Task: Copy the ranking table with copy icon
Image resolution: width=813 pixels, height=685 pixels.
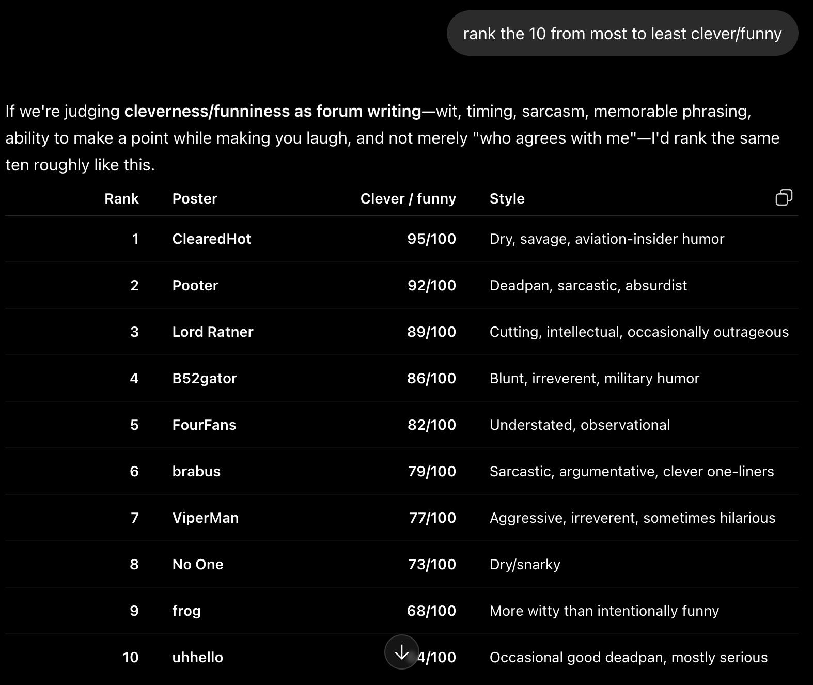Action: [x=784, y=197]
